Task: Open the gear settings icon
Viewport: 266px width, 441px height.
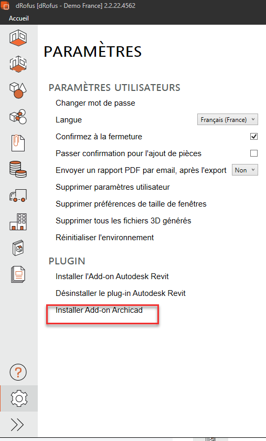Action: pyautogui.click(x=19, y=398)
